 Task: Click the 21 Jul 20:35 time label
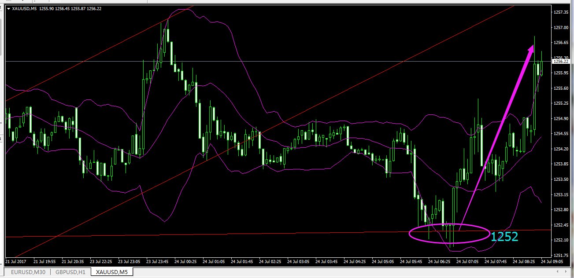click(73, 261)
